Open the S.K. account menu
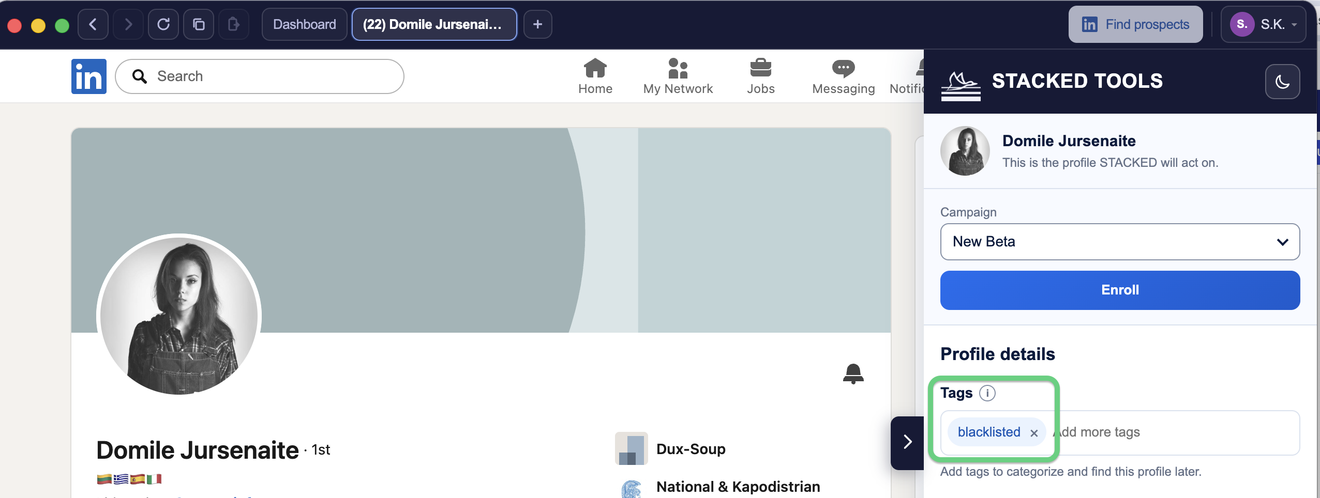Screen dimensions: 1320x498 pos(1264,24)
